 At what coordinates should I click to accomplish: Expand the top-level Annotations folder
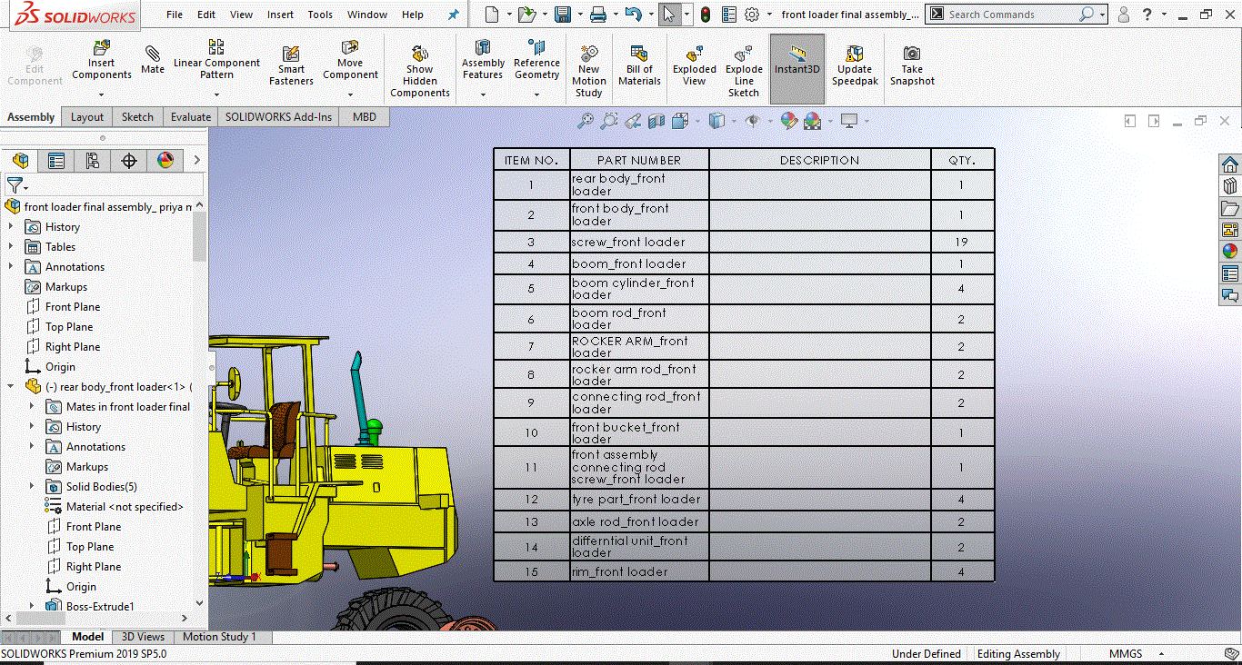pos(11,267)
